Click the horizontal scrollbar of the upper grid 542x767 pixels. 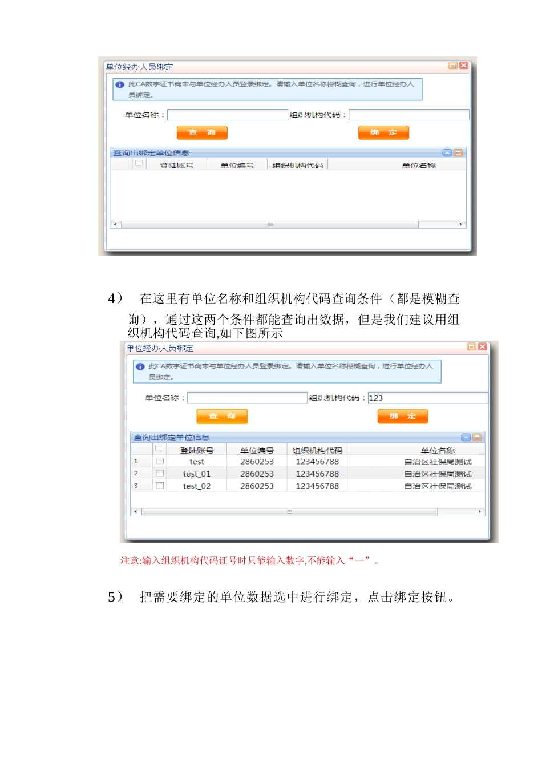coord(270,224)
